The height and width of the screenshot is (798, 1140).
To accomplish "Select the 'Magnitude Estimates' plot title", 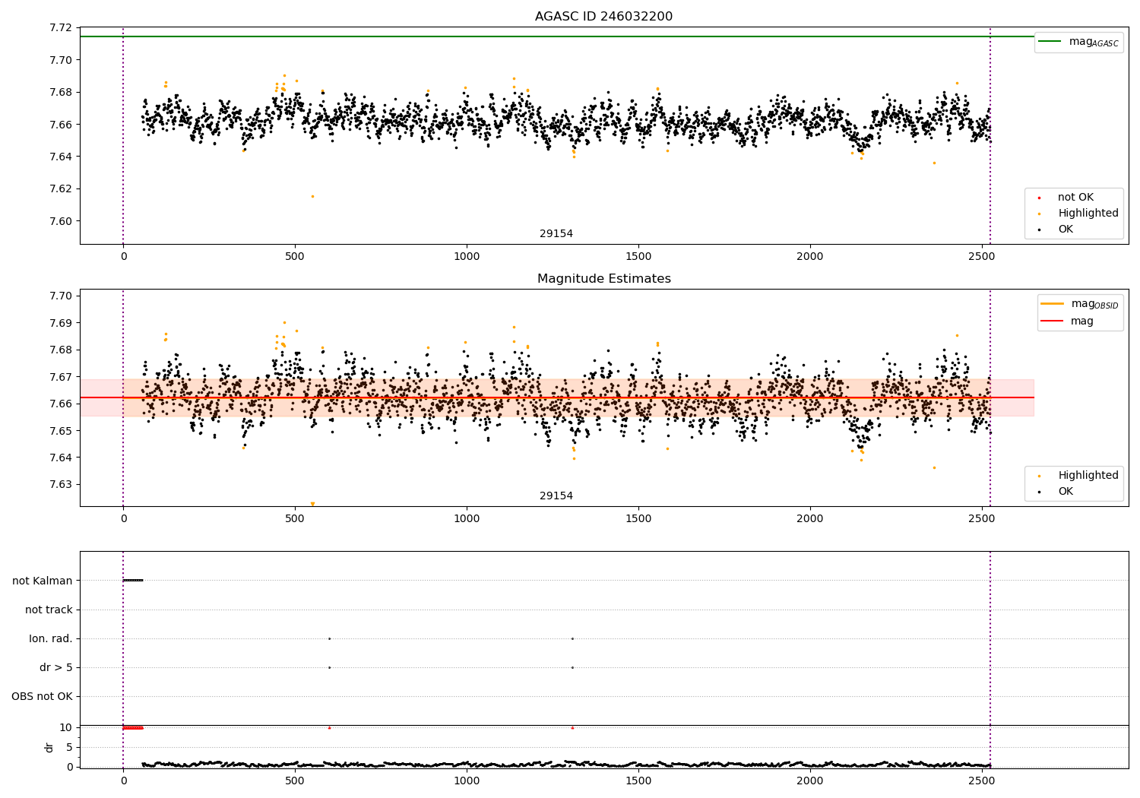I will (x=603, y=279).
